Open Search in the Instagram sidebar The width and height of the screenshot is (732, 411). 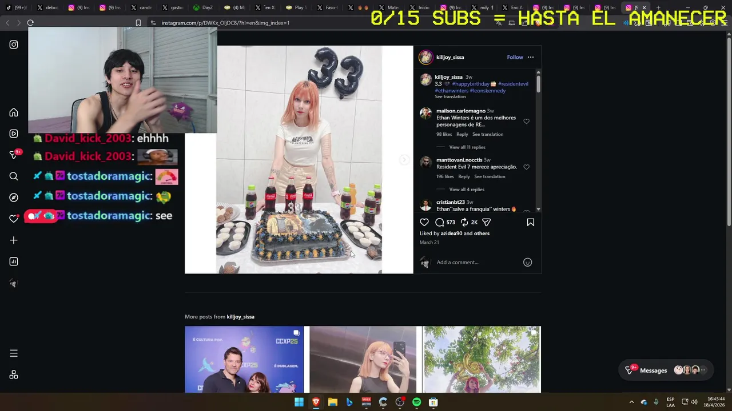[14, 176]
